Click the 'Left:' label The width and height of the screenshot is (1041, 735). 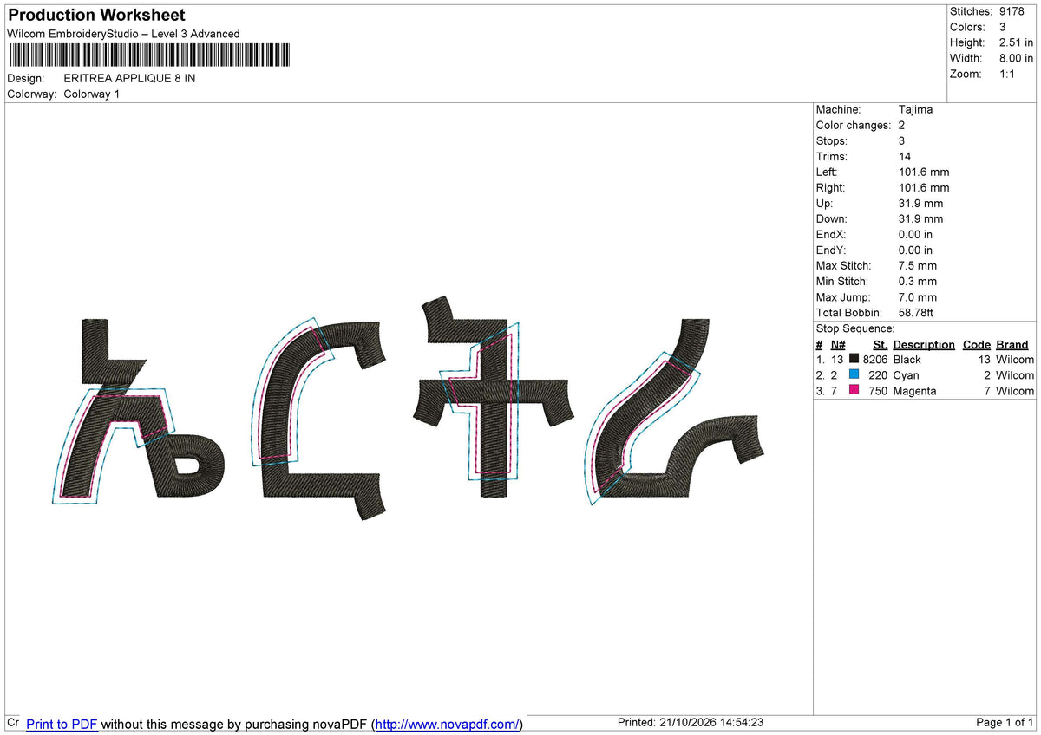tap(828, 172)
